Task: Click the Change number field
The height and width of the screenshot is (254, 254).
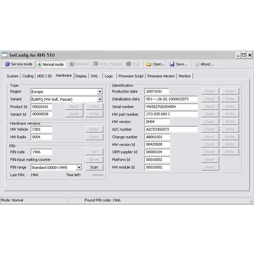Action: tap(157, 137)
